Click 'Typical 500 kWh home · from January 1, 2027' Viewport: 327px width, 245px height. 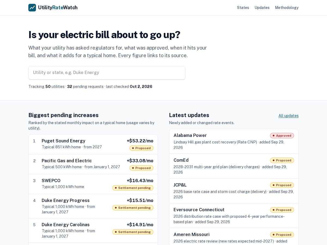point(81,167)
